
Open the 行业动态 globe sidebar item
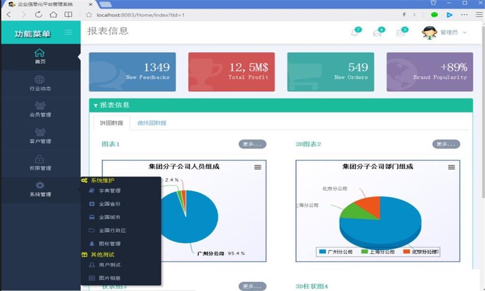pyautogui.click(x=40, y=83)
